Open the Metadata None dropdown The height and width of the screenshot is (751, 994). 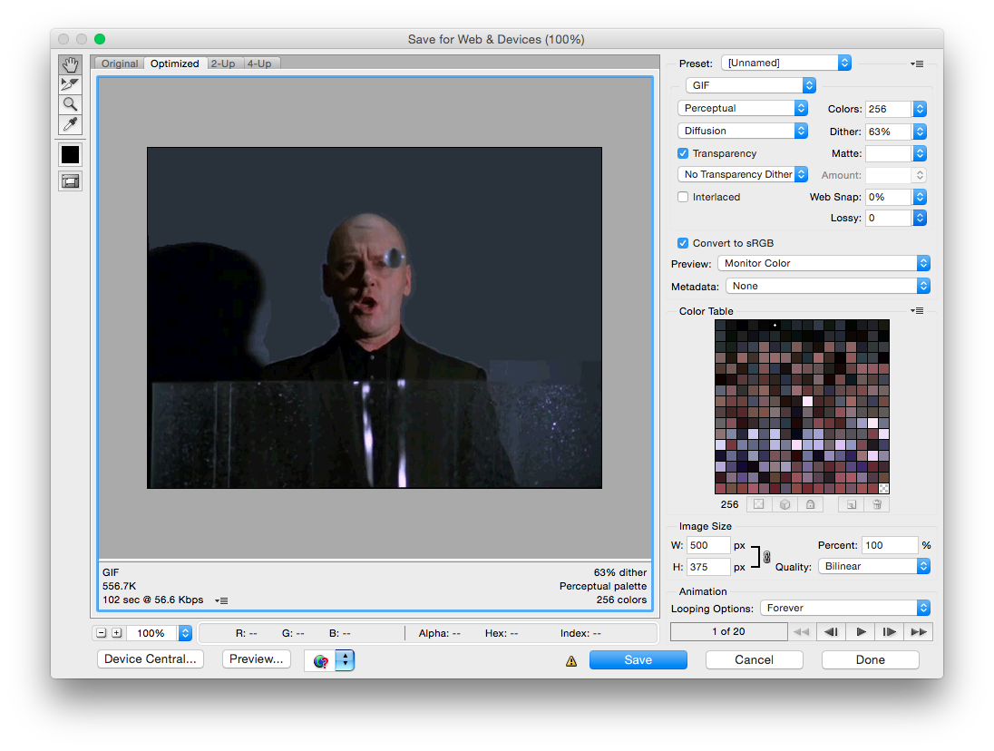click(x=828, y=286)
